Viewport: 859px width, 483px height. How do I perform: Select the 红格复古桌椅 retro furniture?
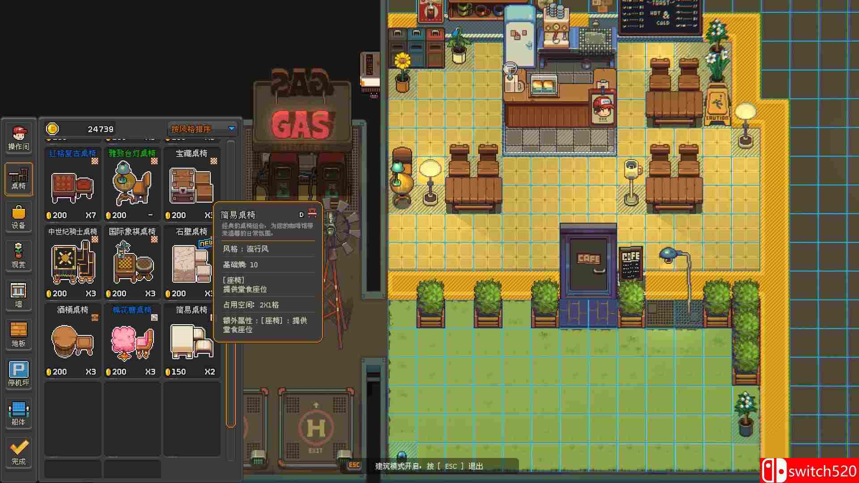(x=72, y=183)
